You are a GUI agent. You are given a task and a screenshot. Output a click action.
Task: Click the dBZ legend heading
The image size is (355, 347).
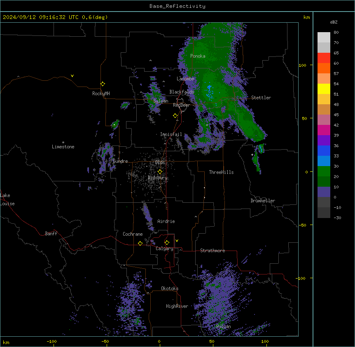click(x=334, y=22)
